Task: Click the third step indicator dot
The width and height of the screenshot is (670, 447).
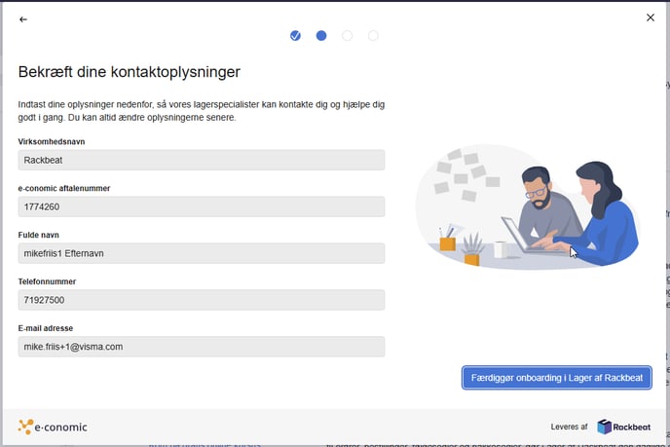Action: (347, 36)
